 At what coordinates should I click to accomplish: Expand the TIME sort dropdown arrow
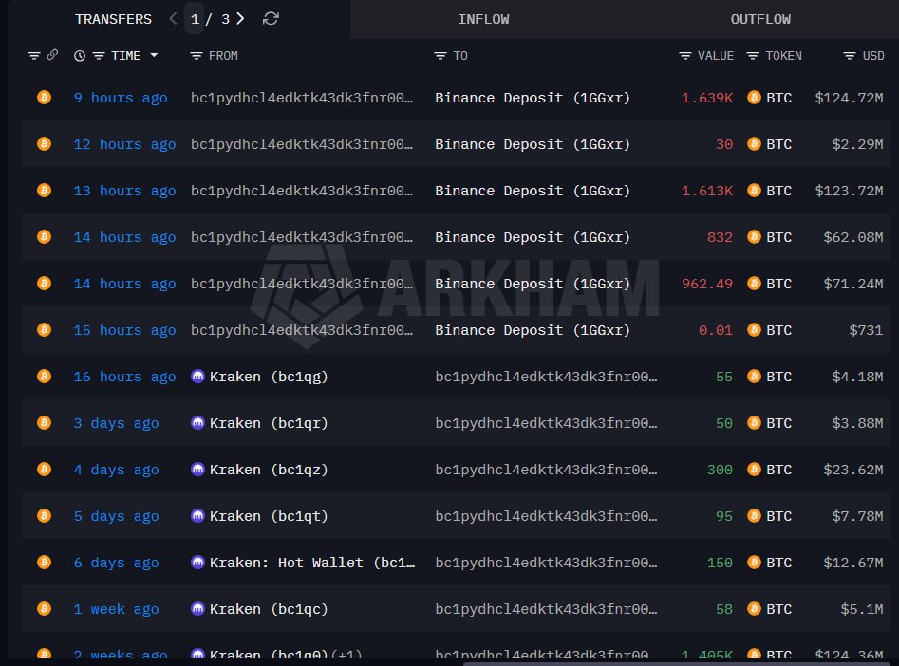coord(154,56)
